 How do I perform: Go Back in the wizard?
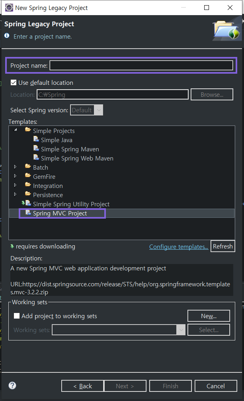[x=82, y=385]
